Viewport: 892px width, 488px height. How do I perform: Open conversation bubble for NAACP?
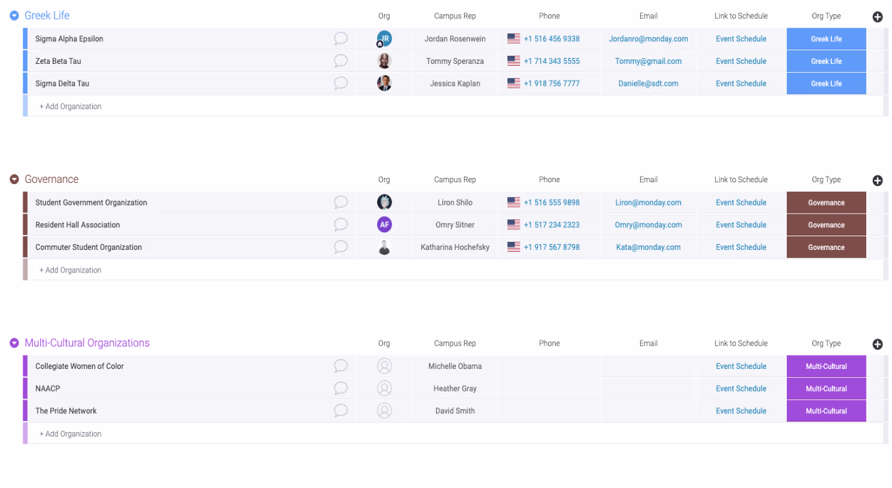[x=341, y=388]
